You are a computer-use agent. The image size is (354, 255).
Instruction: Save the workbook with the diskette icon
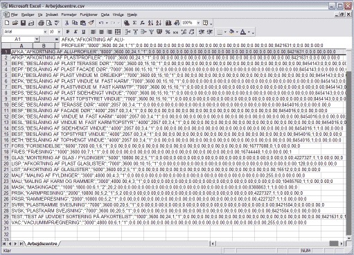23,23
